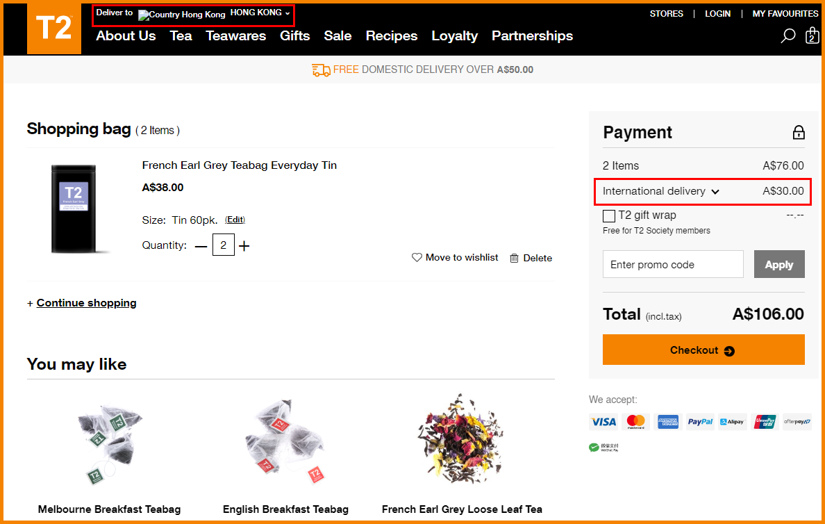Click the payment padlock icon
This screenshot has width=825, height=524.
click(799, 133)
